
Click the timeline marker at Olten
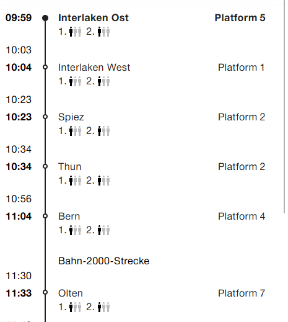tap(45, 292)
